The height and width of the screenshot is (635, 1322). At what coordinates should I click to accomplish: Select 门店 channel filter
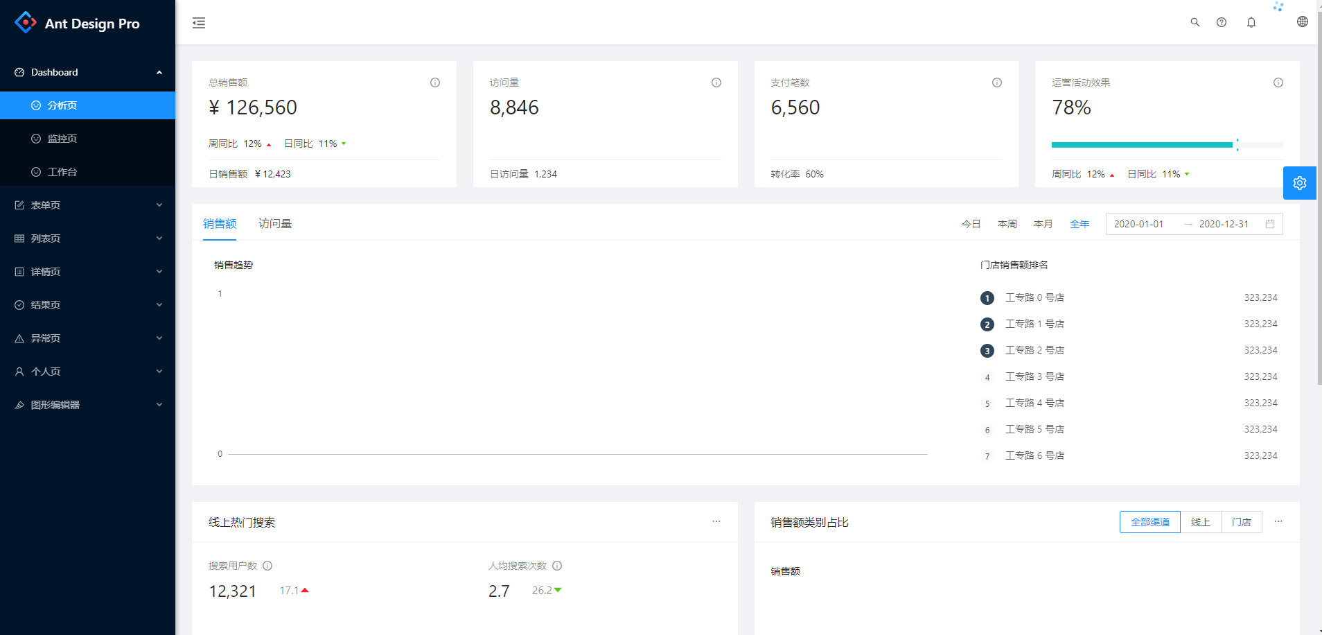pyautogui.click(x=1242, y=522)
